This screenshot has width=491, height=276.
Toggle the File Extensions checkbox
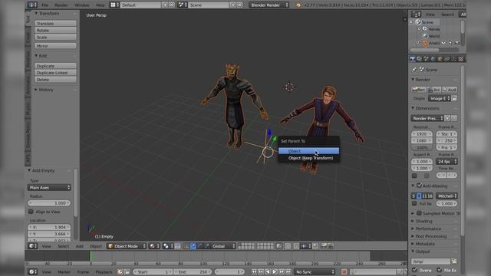pyautogui.click(x=440, y=270)
